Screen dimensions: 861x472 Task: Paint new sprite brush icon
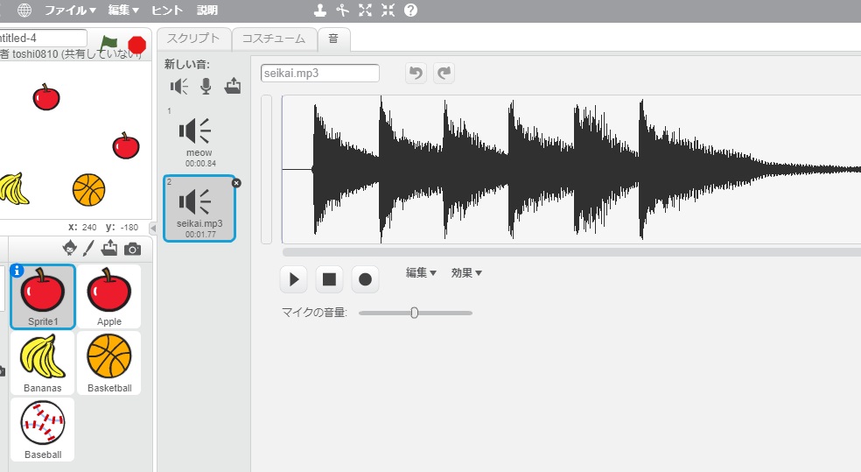pyautogui.click(x=88, y=249)
